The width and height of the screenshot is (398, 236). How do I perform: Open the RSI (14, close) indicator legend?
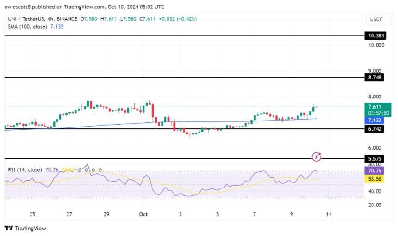(25, 169)
